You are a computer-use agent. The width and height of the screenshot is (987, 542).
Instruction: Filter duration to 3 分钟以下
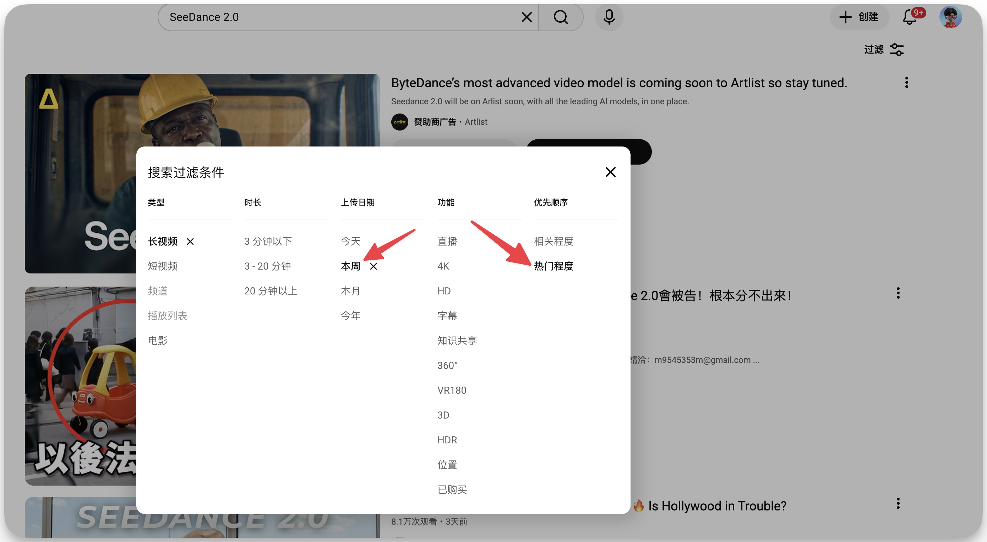[x=268, y=242]
